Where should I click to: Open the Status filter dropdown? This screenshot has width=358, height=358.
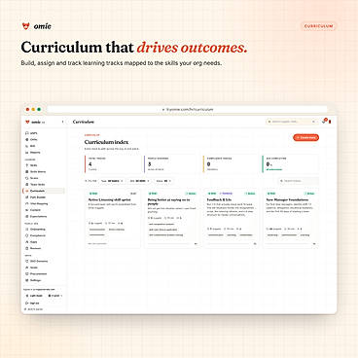[x=163, y=181]
